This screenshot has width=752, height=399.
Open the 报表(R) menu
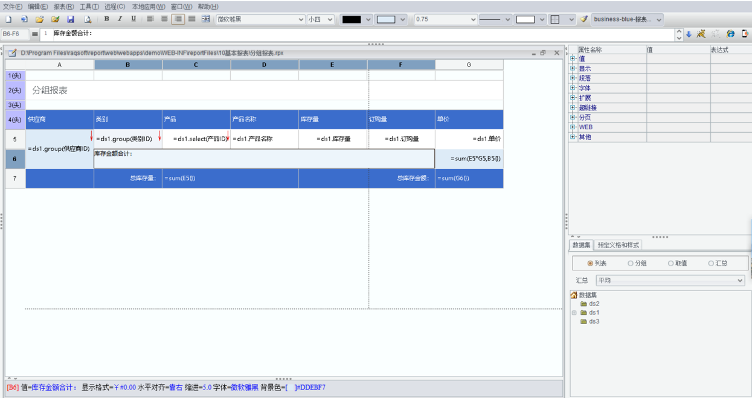pos(63,7)
